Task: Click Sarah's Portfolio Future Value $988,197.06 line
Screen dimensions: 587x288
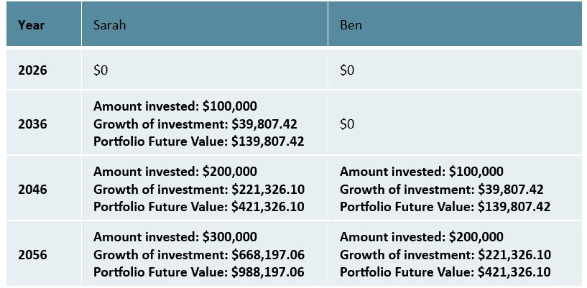Action: pos(199,272)
